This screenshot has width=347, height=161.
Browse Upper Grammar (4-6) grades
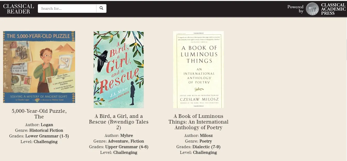click(x=127, y=147)
